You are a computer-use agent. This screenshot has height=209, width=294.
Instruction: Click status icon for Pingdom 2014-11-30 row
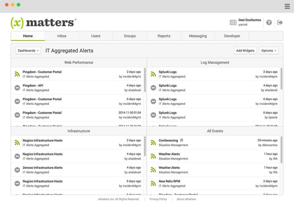pos(17,115)
